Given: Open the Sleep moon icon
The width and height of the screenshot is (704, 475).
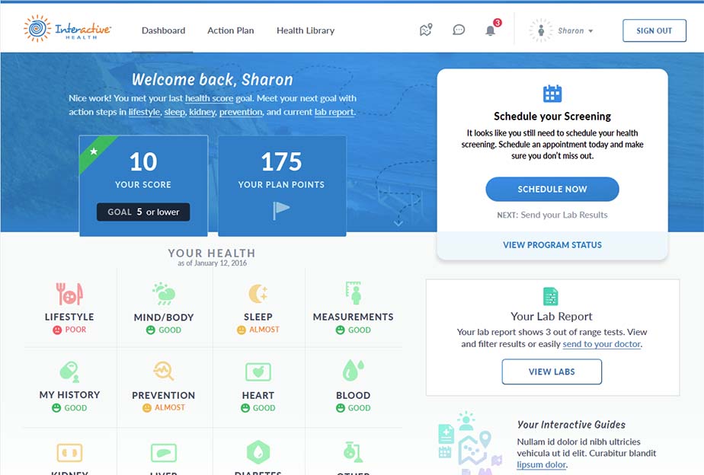Looking at the screenshot, I should tap(258, 294).
